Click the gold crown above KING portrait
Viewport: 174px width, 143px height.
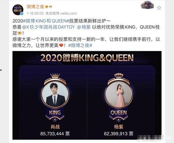pyautogui.click(x=55, y=76)
